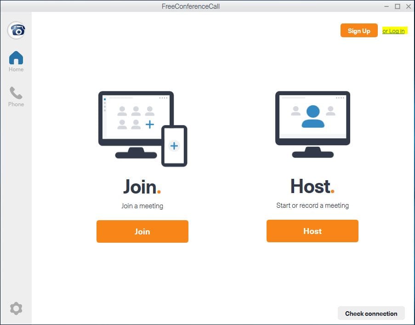This screenshot has height=325, width=415.
Task: Click the Join monitor and phone illustration
Action: [x=142, y=129]
